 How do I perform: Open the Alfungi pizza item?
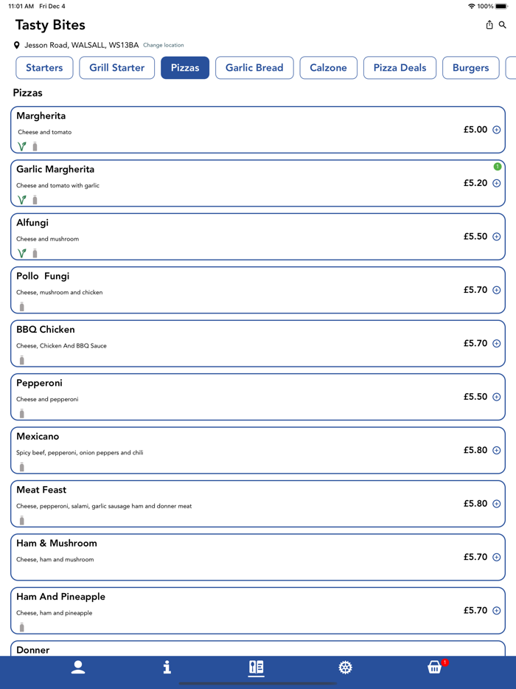[221, 237]
